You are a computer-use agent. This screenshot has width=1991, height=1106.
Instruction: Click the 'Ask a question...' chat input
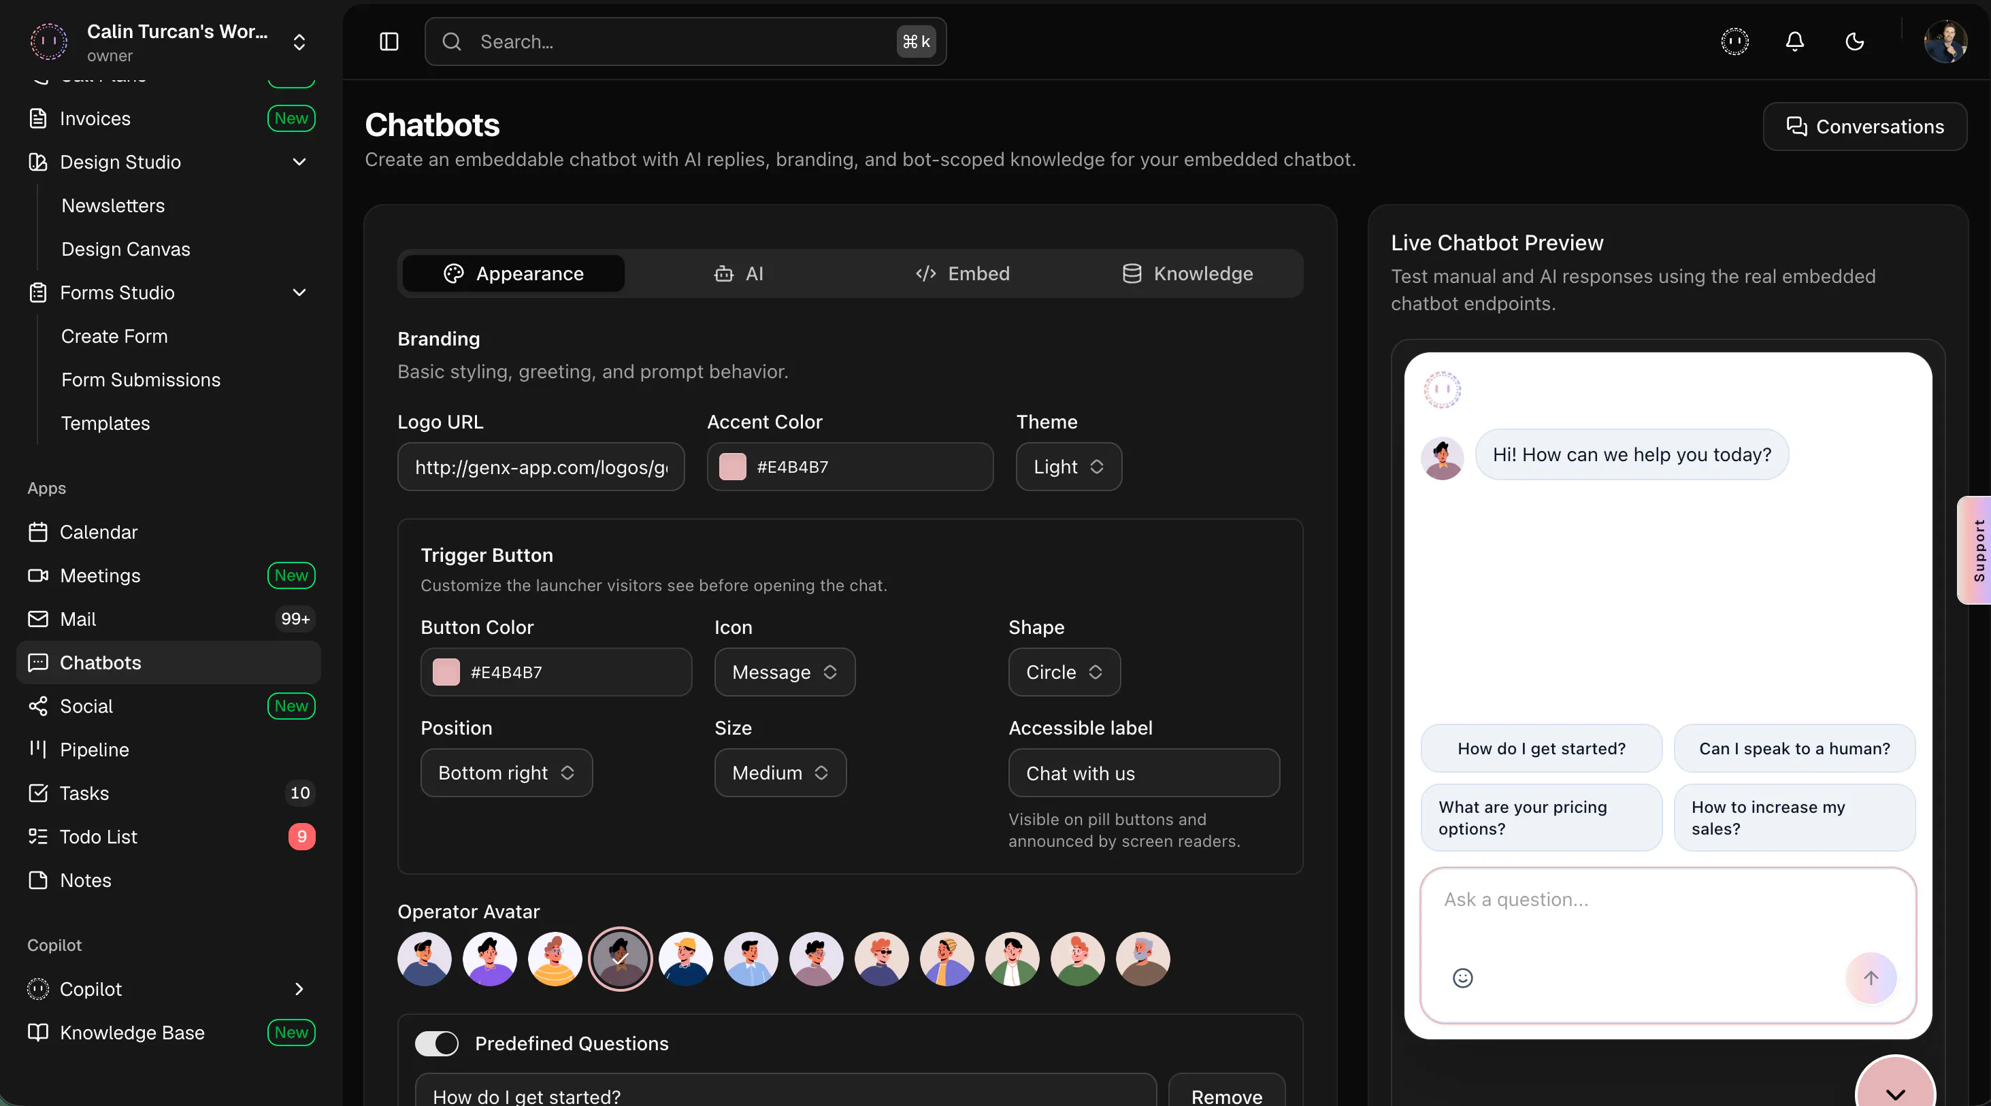(x=1668, y=900)
